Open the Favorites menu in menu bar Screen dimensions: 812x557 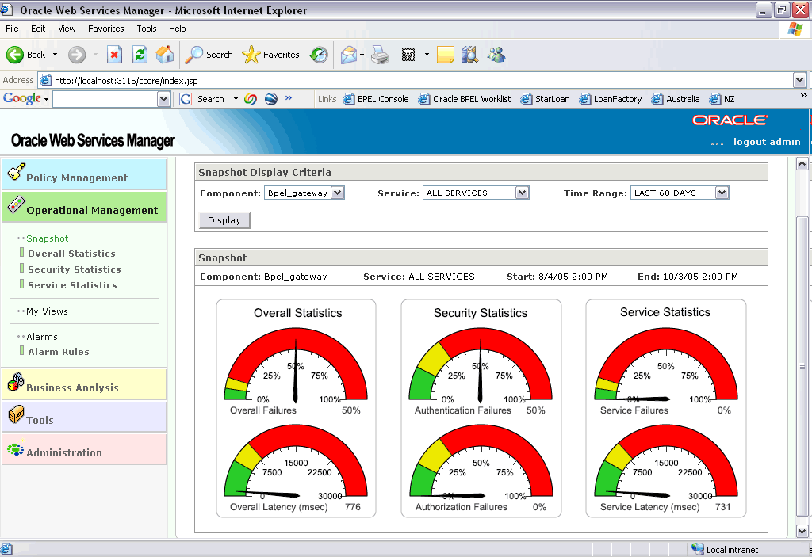click(106, 29)
